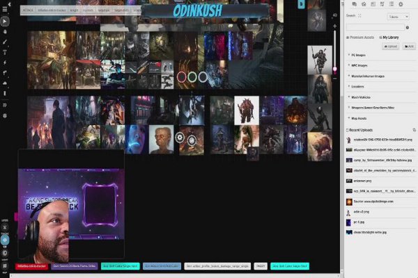Select the spear warrior portrait at right
The image size is (418, 278).
(320, 60)
